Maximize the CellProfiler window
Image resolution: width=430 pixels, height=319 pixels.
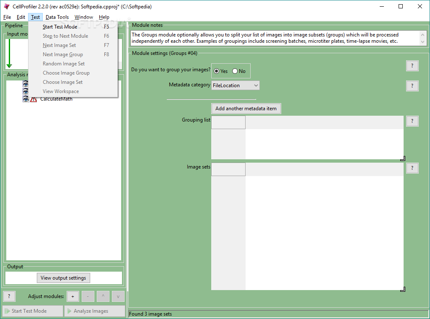(401, 6)
